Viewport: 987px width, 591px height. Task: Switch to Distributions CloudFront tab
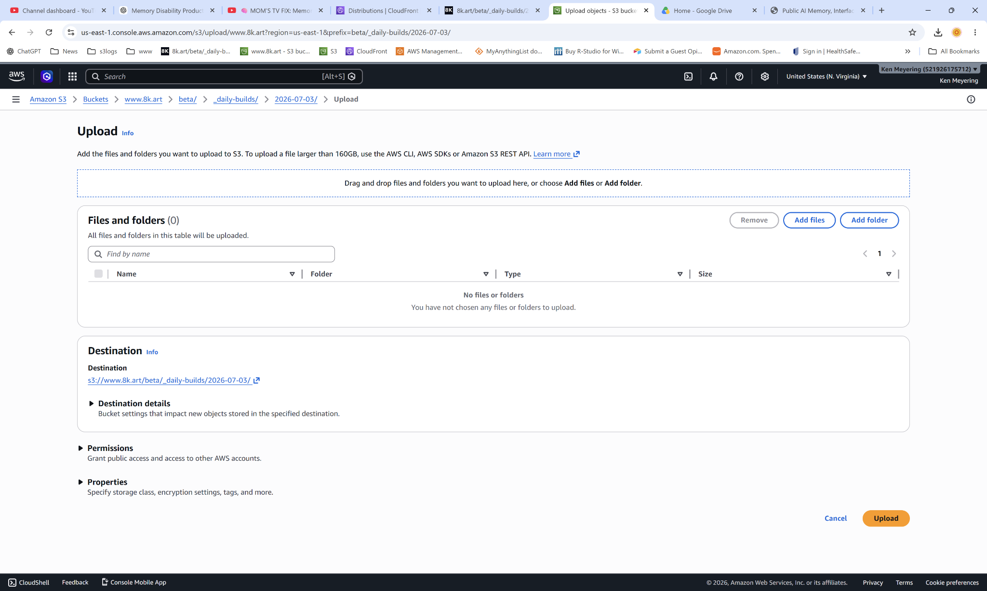383,10
